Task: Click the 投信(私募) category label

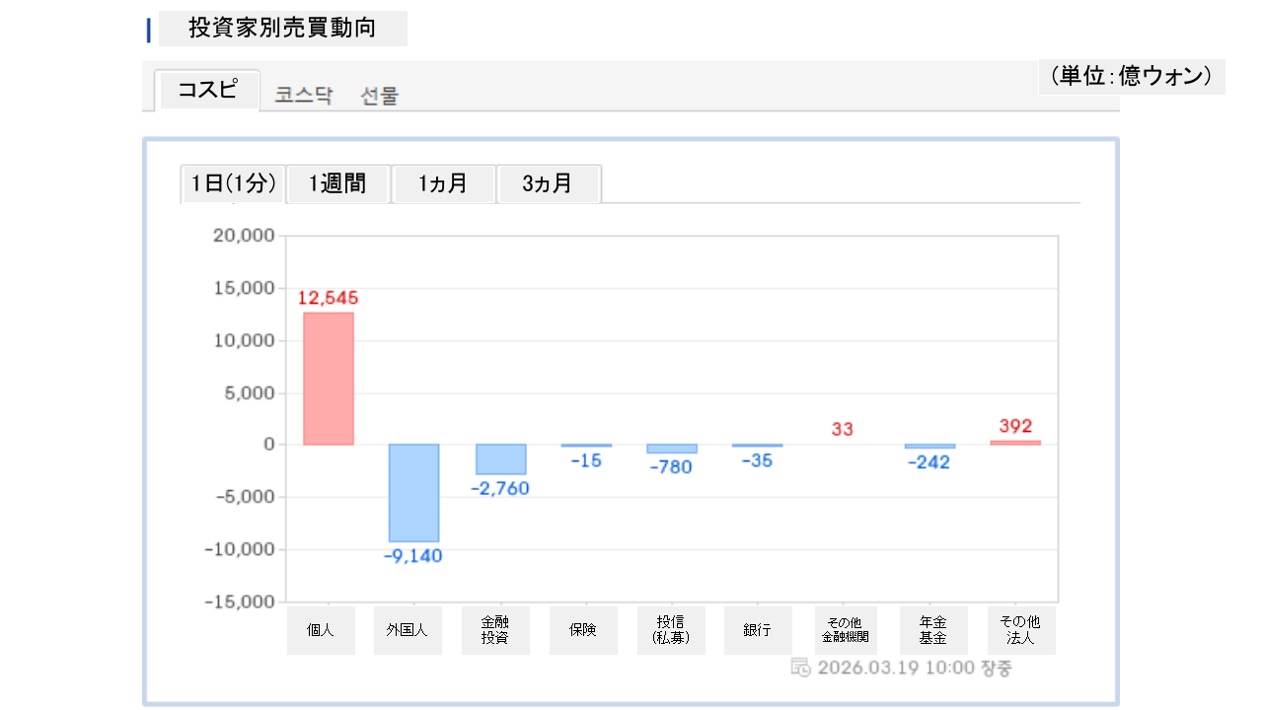Action: [671, 630]
